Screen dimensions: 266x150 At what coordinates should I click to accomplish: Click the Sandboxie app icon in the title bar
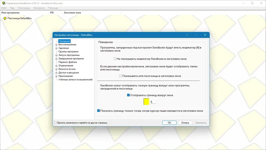pyautogui.click(x=3, y=3)
